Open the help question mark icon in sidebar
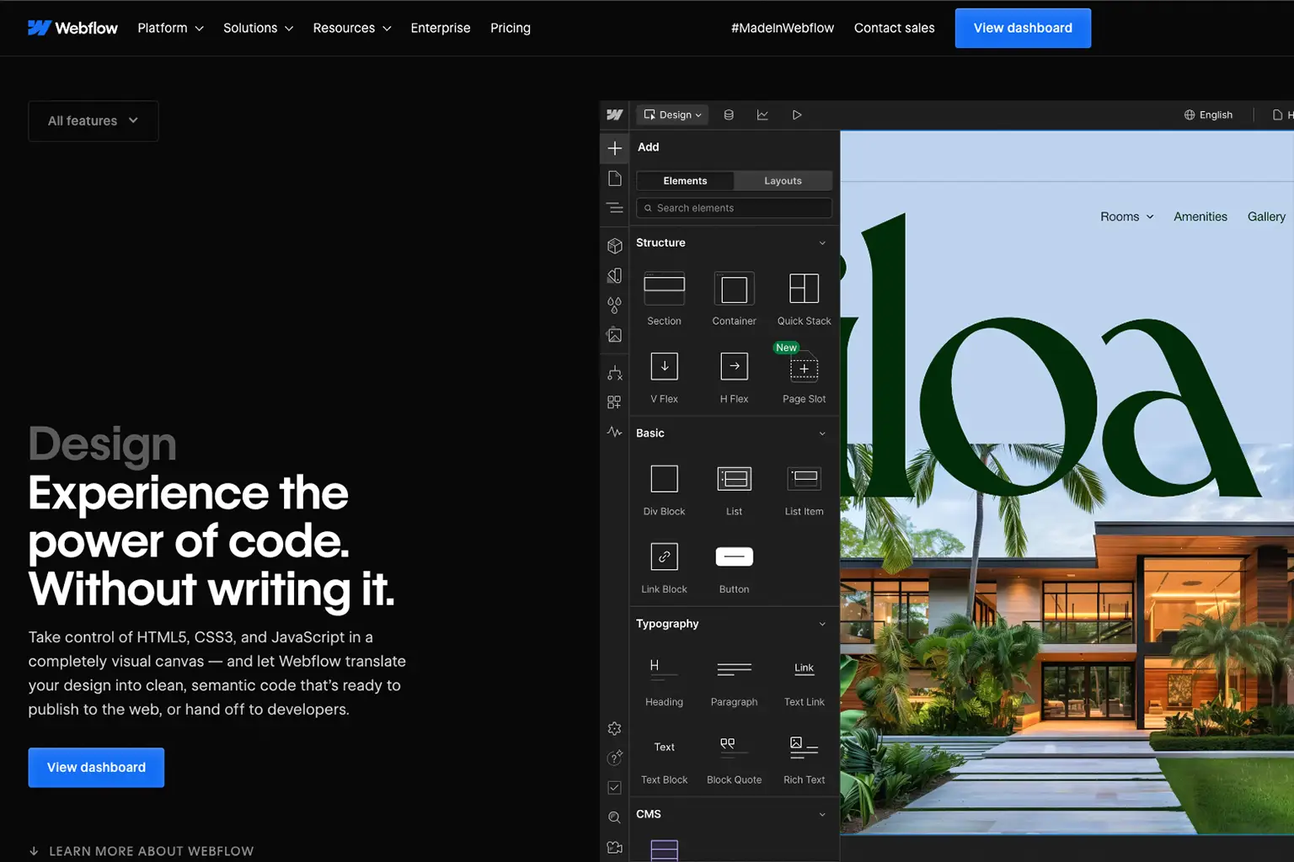 [615, 758]
